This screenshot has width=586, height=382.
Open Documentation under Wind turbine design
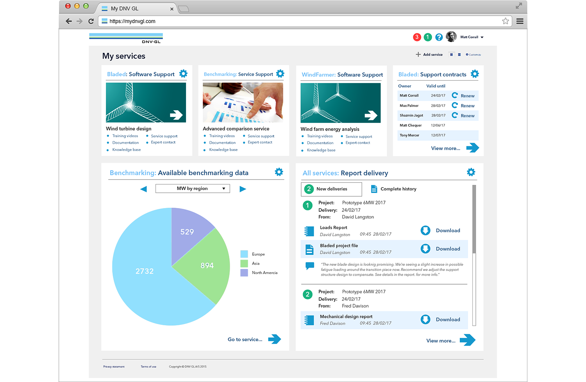point(125,143)
